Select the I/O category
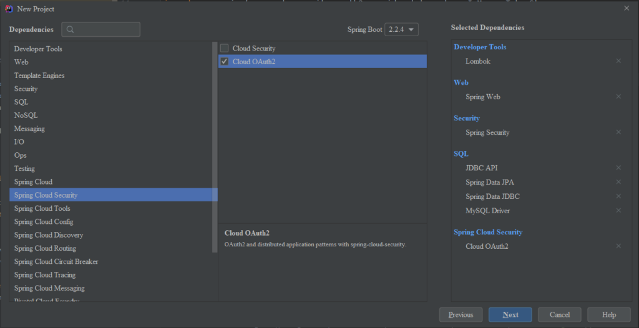The image size is (639, 328). [x=114, y=142]
